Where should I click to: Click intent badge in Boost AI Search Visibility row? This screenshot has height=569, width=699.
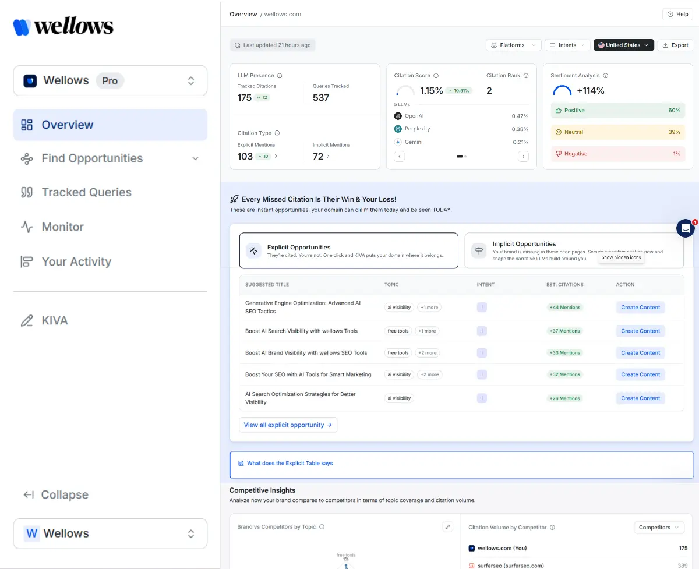point(482,331)
